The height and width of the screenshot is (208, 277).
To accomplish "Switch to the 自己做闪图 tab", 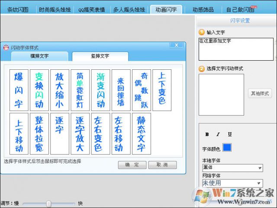I will pyautogui.click(x=241, y=10).
